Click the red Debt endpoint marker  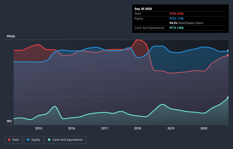(228, 55)
